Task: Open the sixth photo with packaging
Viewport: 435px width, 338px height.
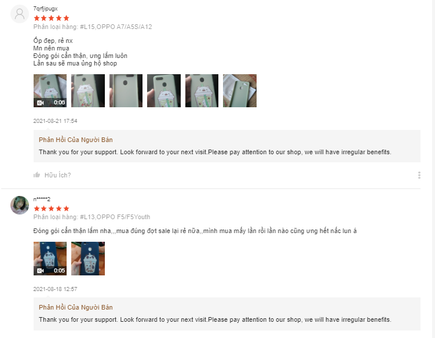Action: 240,90
